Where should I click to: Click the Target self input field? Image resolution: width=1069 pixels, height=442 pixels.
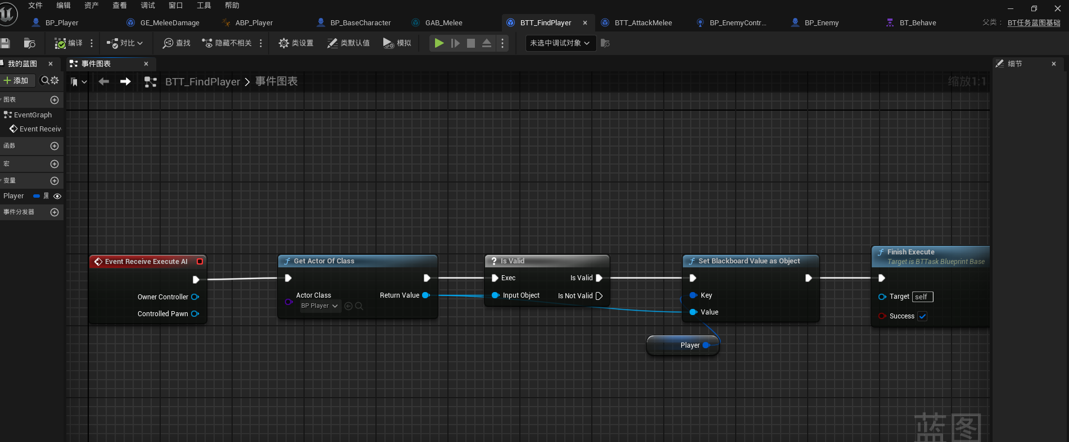click(922, 297)
